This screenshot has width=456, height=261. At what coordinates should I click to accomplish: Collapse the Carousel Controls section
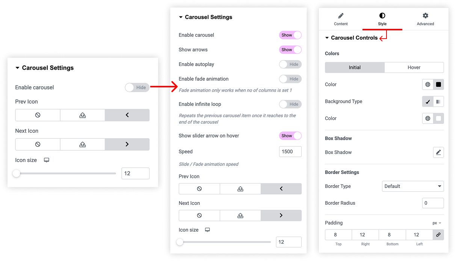pos(327,38)
